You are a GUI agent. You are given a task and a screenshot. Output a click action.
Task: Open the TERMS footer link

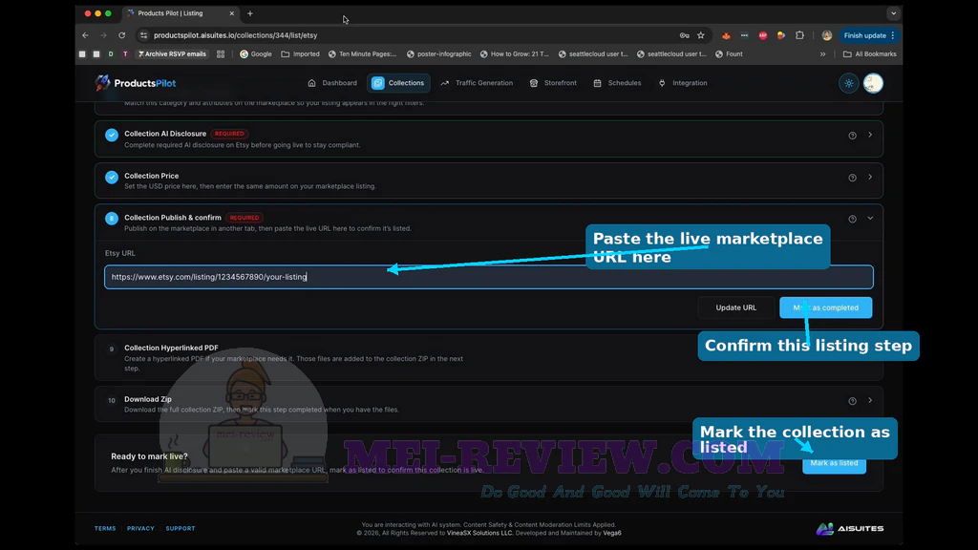(105, 528)
